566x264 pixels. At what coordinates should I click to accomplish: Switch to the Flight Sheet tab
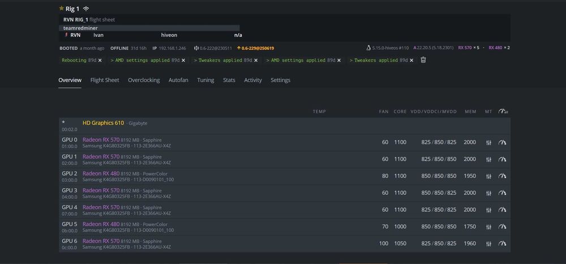(x=105, y=80)
